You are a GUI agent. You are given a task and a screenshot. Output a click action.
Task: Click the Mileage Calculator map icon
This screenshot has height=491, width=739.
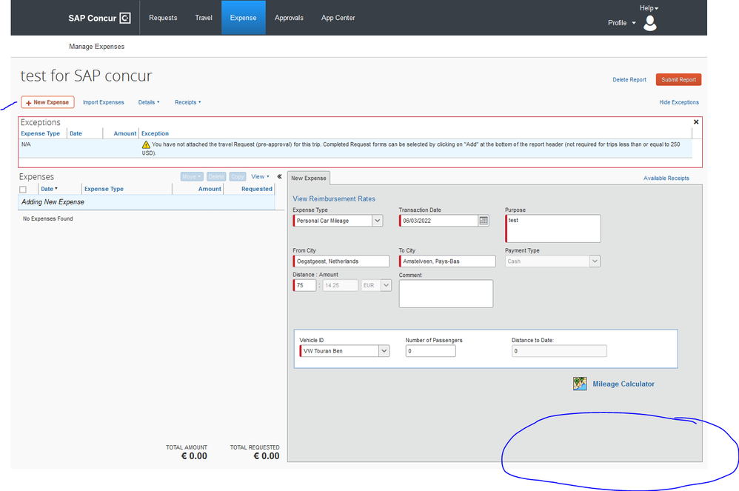[x=580, y=384]
